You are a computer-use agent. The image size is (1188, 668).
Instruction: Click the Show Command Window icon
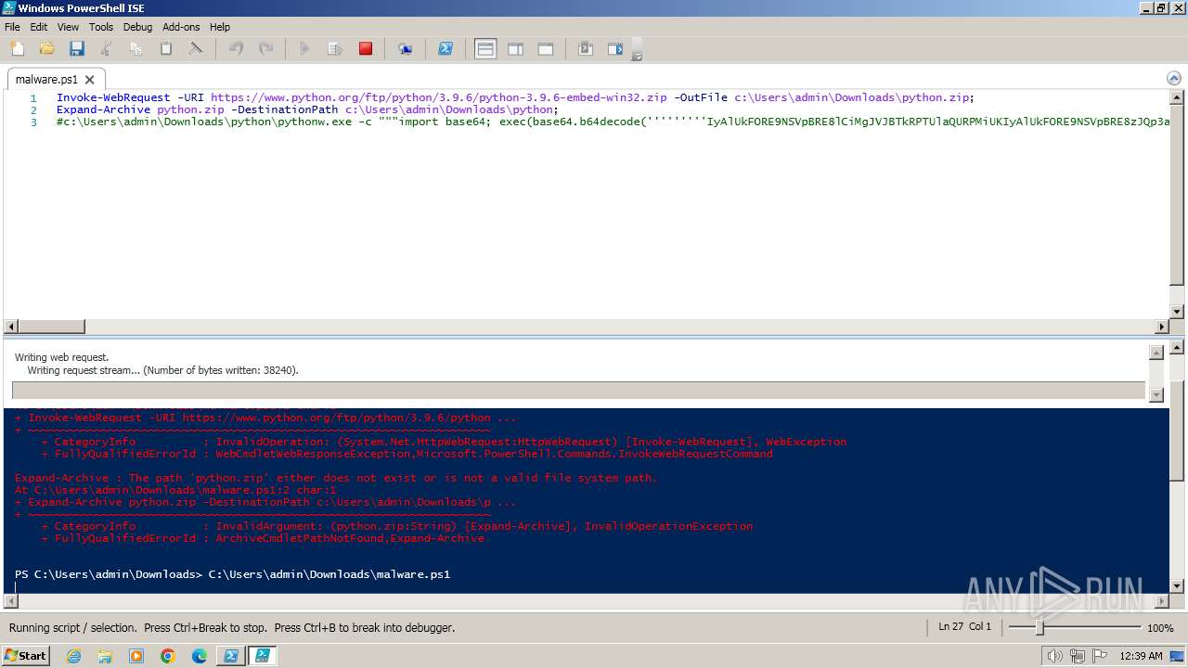[x=586, y=49]
